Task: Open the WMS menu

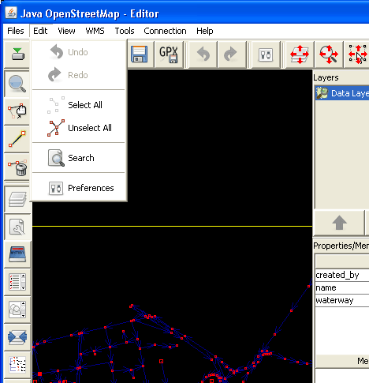Action: [x=95, y=31]
